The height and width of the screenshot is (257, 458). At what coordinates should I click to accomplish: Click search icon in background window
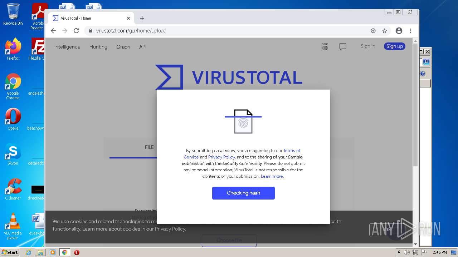tap(426, 62)
